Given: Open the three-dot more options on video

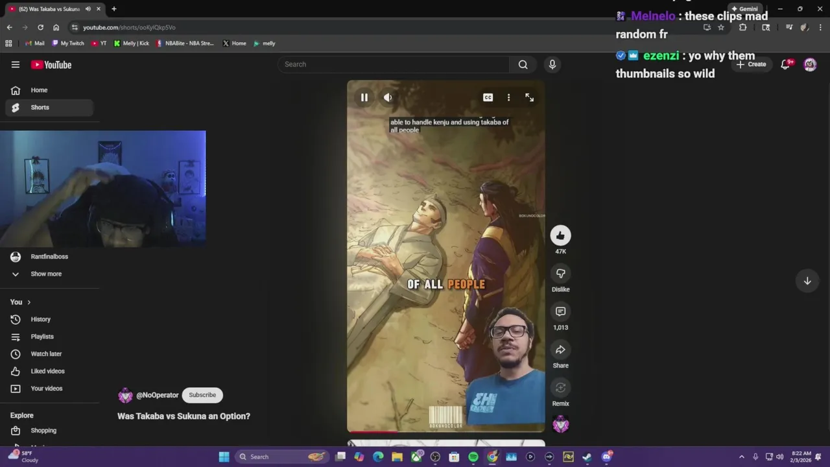Looking at the screenshot, I should click(508, 97).
